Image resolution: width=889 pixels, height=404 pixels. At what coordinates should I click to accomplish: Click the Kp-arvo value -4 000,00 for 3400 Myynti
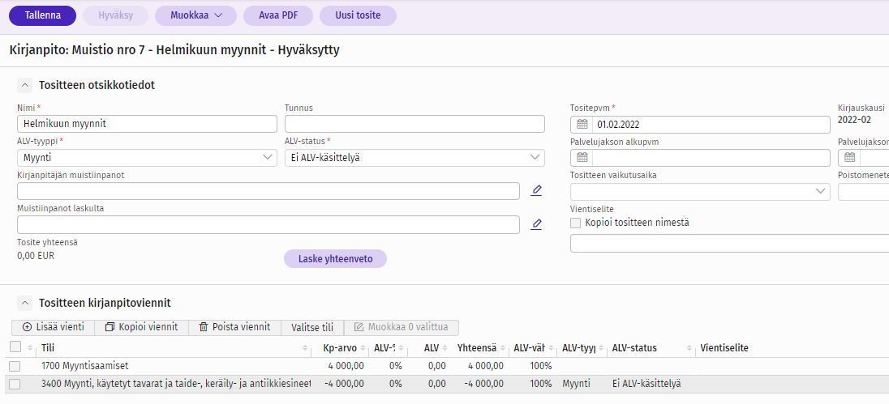[x=344, y=385]
